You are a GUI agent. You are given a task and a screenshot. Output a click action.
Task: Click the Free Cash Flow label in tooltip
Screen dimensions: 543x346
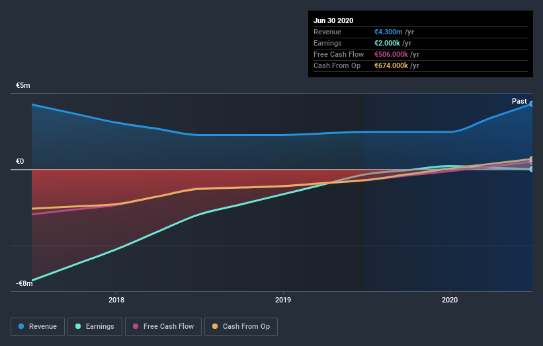pyautogui.click(x=339, y=54)
